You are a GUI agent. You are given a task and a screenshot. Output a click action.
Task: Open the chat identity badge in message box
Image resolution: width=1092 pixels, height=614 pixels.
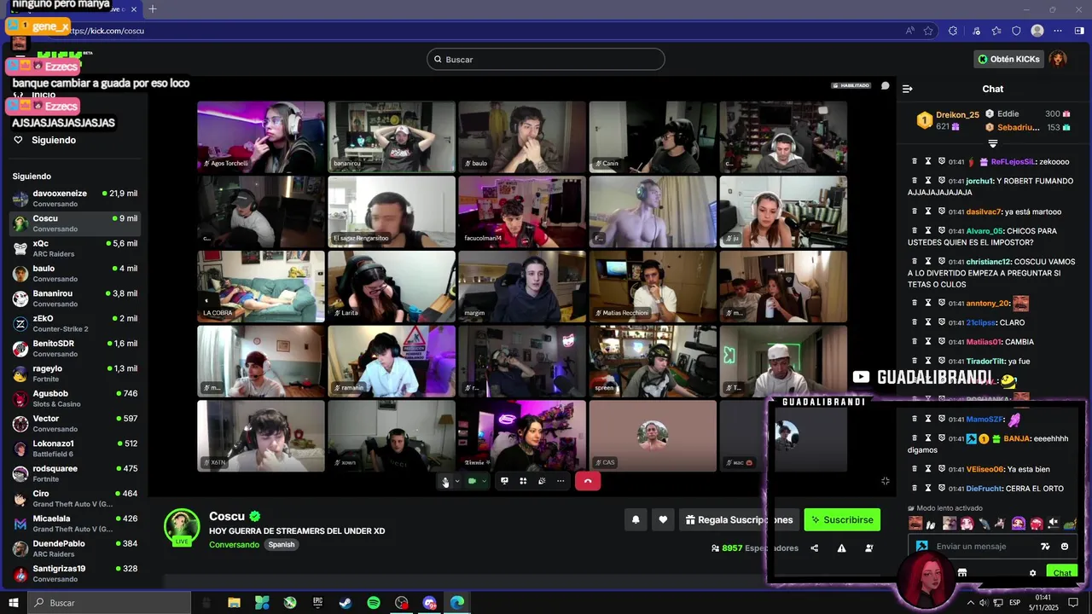point(922,547)
